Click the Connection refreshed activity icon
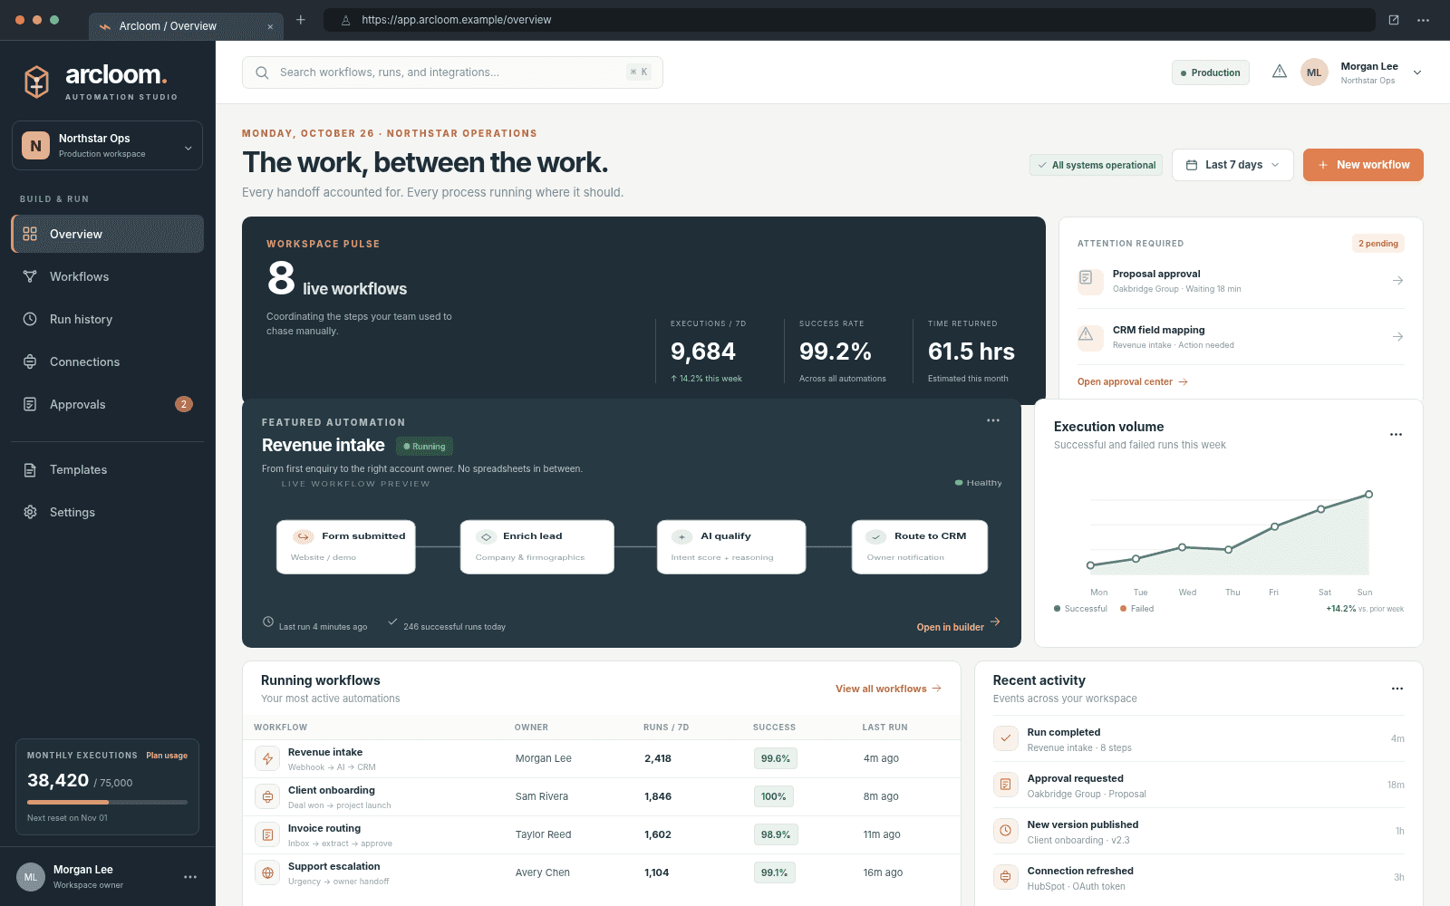The height and width of the screenshot is (906, 1450). point(1006,877)
